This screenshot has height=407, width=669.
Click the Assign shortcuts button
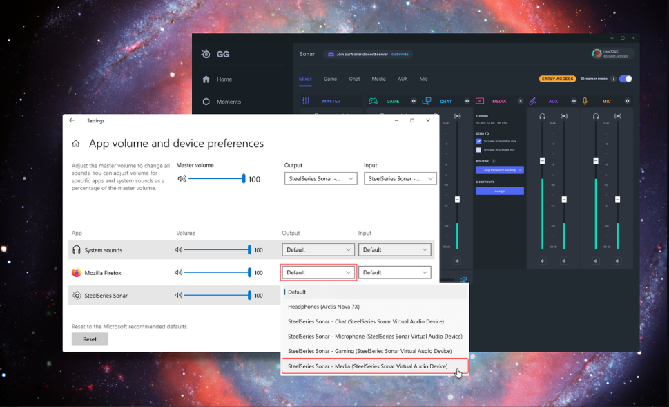coord(500,191)
